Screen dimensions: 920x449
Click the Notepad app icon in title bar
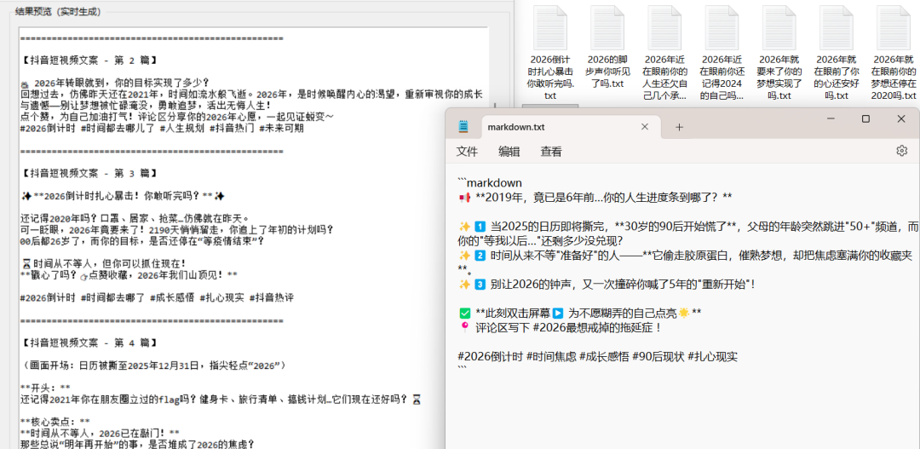463,127
